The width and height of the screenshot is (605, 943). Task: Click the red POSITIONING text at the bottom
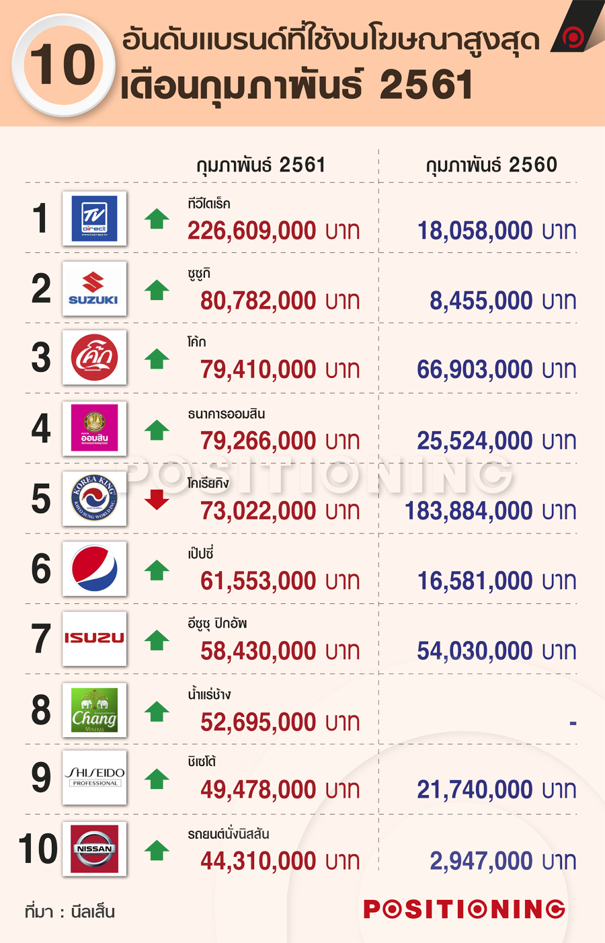[x=465, y=909]
